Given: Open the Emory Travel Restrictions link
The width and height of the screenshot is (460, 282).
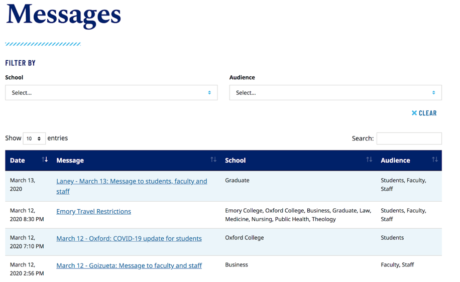Looking at the screenshot, I should tap(93, 212).
